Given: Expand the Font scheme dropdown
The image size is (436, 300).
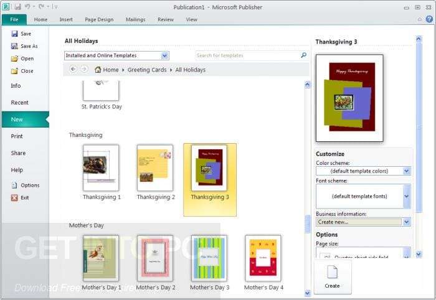Looking at the screenshot, I should [x=406, y=196].
